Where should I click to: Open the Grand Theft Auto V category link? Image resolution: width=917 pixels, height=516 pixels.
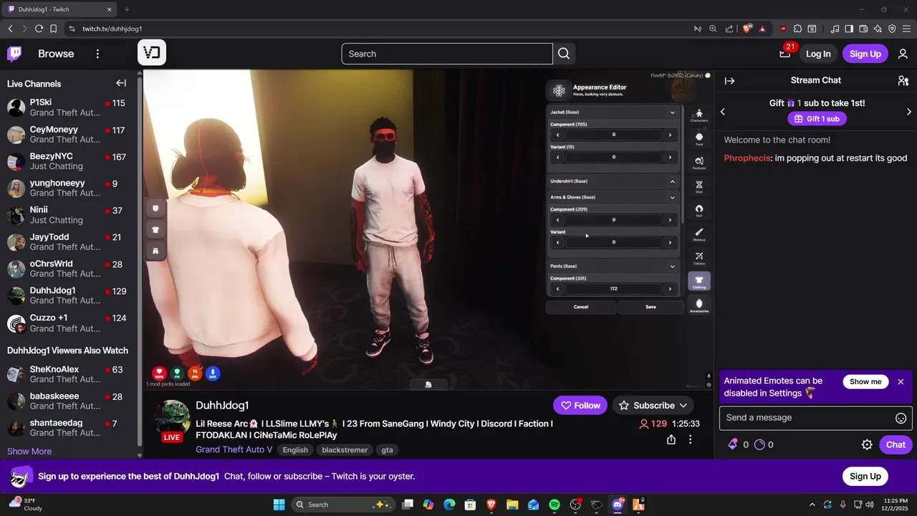click(234, 450)
